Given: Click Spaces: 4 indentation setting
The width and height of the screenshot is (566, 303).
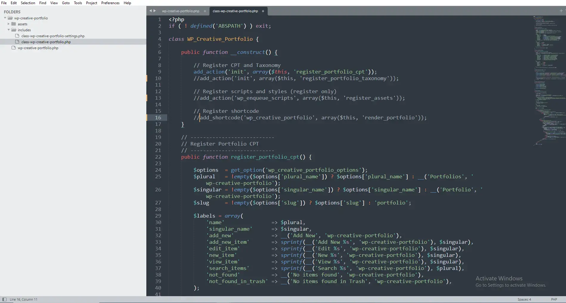Looking at the screenshot, I should click(x=524, y=299).
